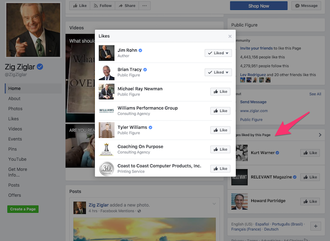This screenshot has width=330, height=241.
Task: Send a message with Message button
Action: coord(306,6)
